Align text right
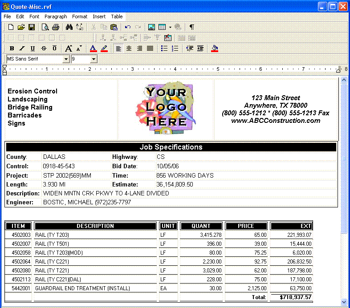The width and height of the screenshot is (350, 308). click(139, 49)
